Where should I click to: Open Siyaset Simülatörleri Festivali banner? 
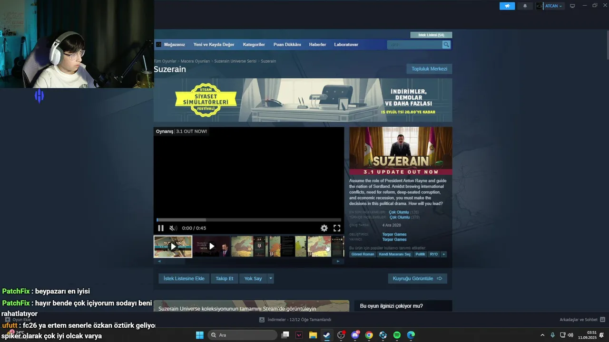tap(303, 100)
